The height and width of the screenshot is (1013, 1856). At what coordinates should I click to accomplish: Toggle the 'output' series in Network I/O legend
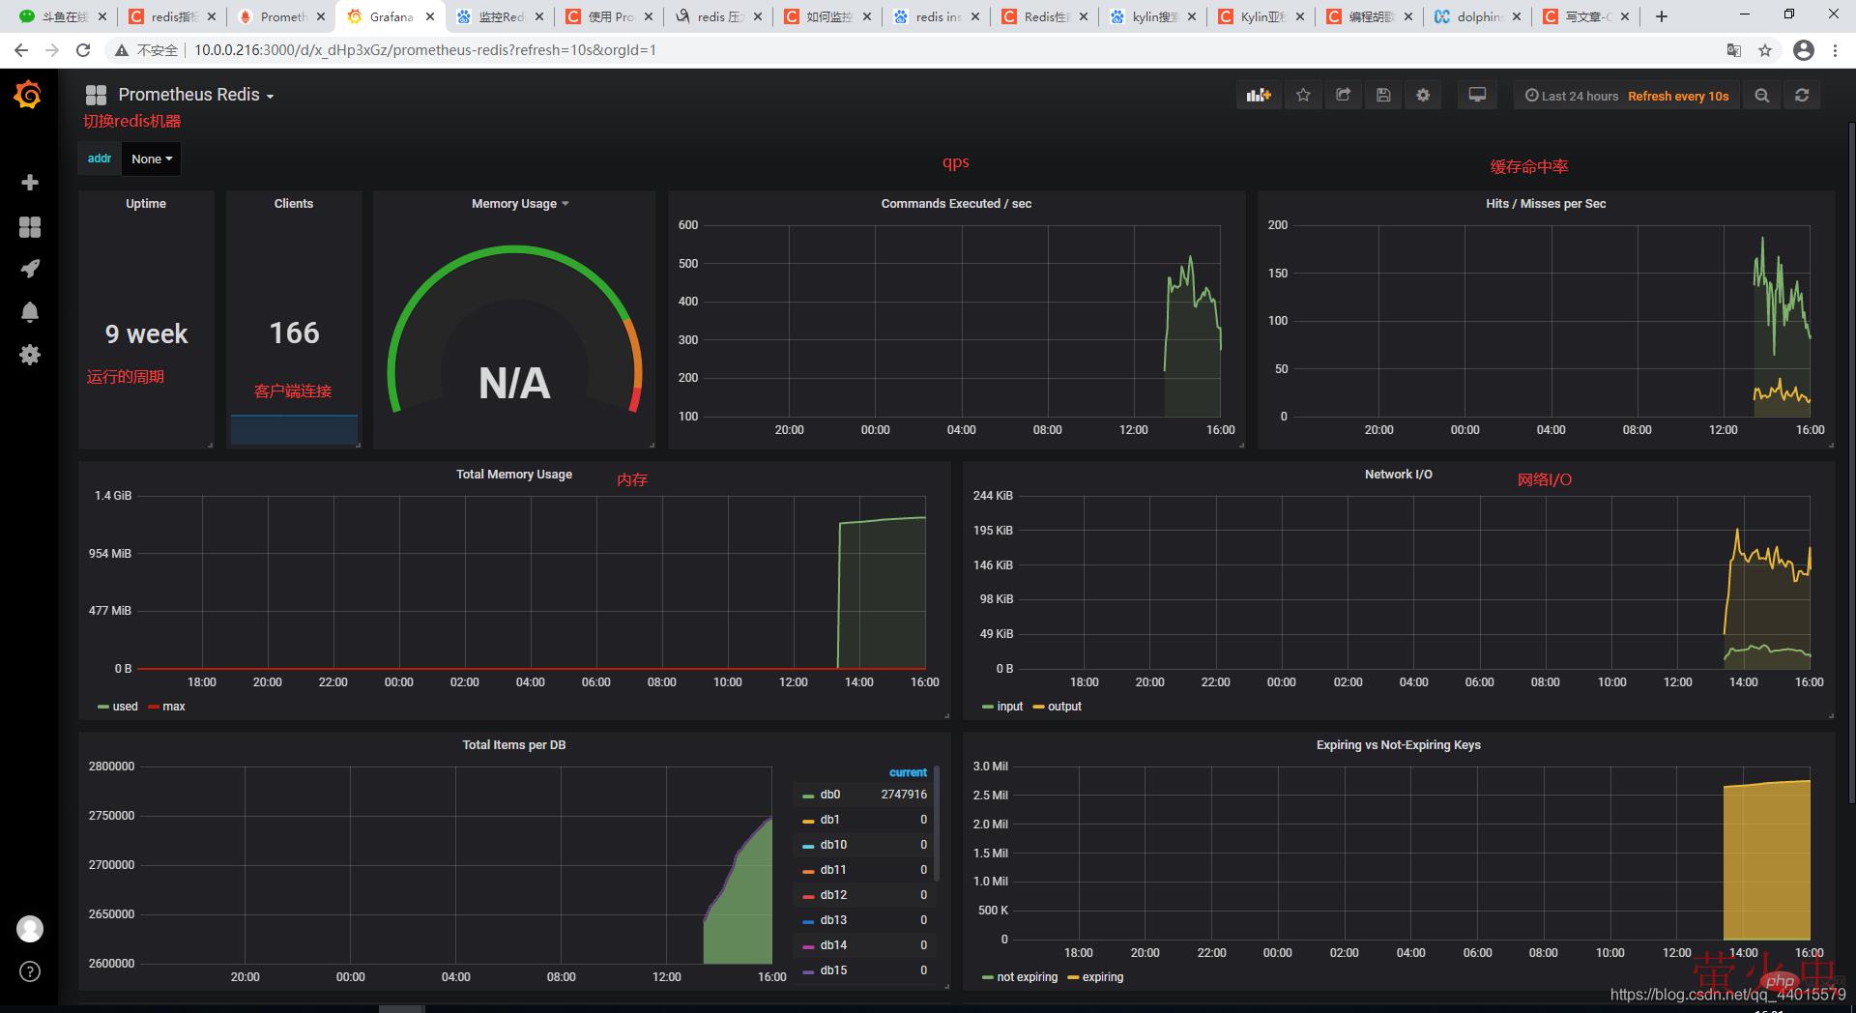point(1064,707)
